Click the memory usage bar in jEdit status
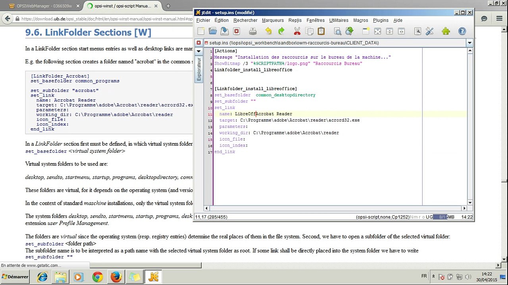Image resolution: width=508 pixels, height=285 pixels. pyautogui.click(x=444, y=217)
